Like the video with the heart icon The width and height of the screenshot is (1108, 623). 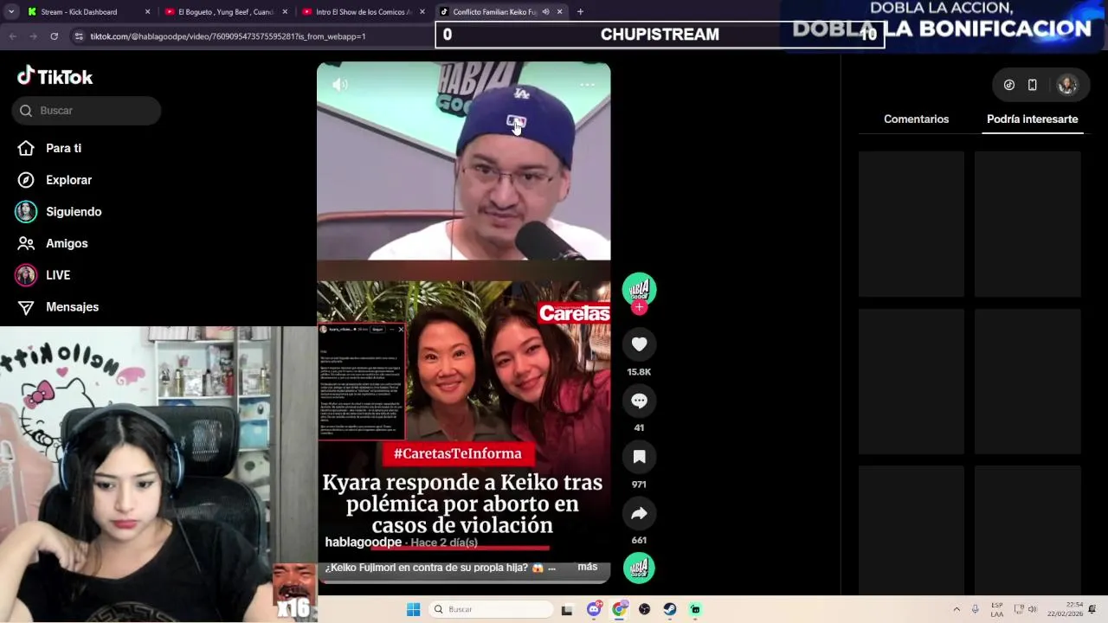click(x=639, y=344)
